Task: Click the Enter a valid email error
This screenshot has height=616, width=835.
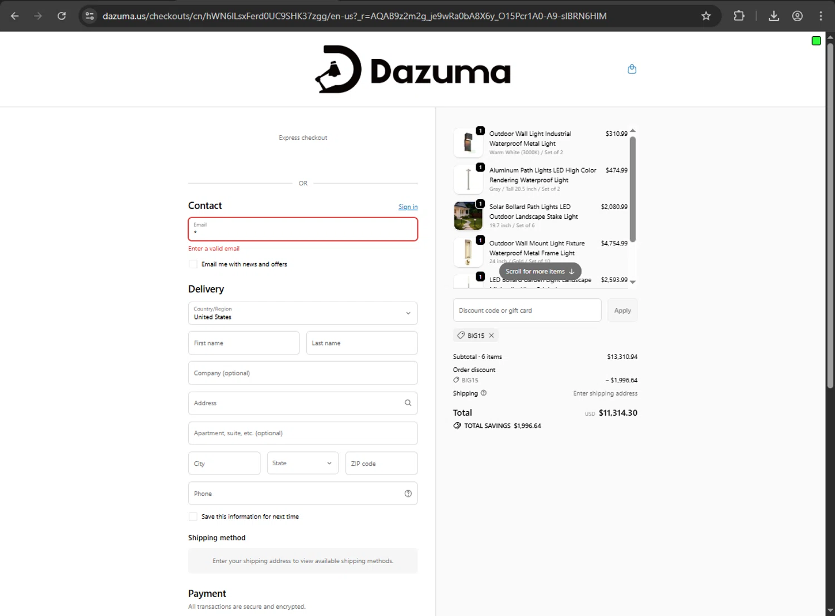Action: pos(214,249)
